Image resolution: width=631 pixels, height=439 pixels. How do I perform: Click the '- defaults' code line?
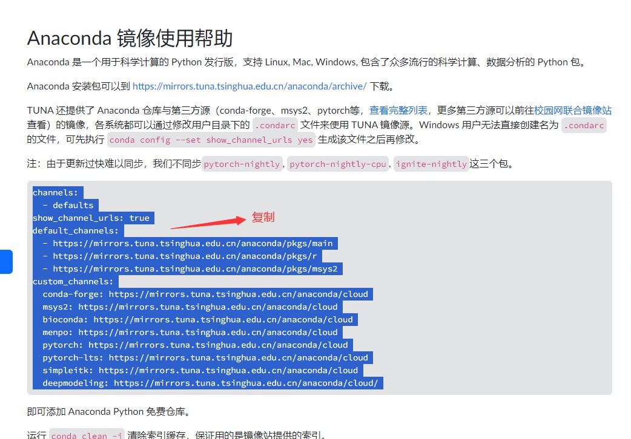coord(68,205)
